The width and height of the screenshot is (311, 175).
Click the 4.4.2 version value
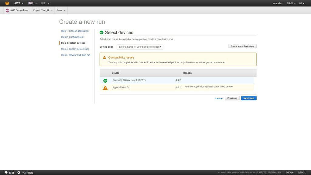[178, 80]
